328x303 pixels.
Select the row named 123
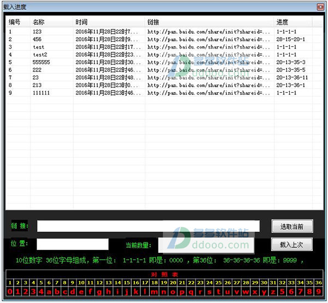click(x=164, y=32)
